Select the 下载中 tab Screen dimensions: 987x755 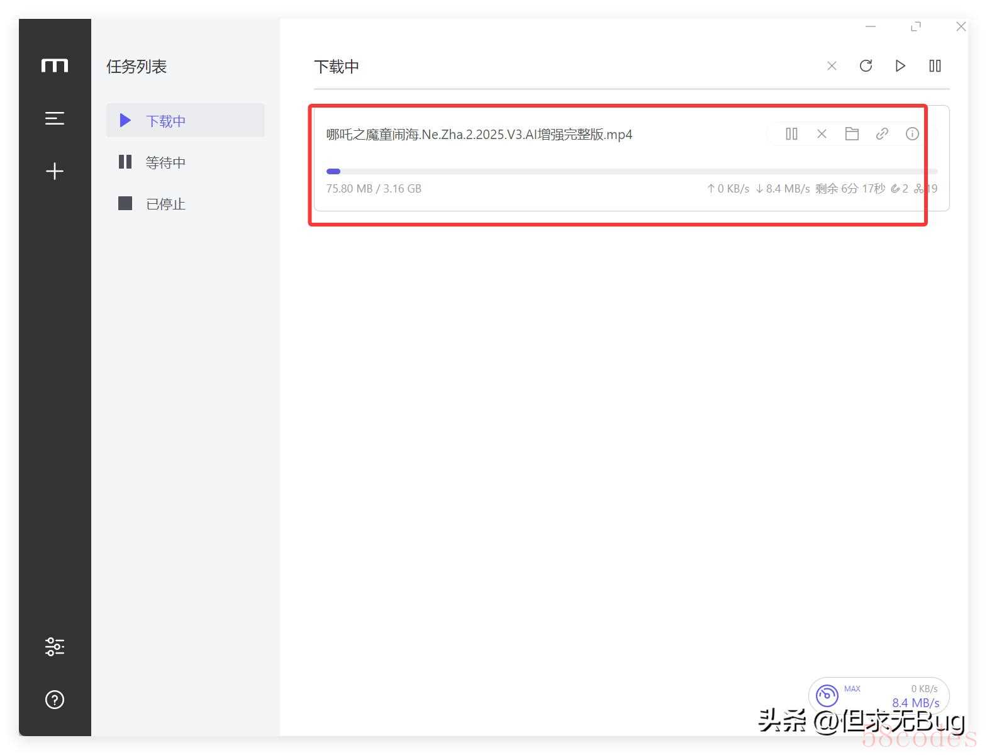[185, 120]
